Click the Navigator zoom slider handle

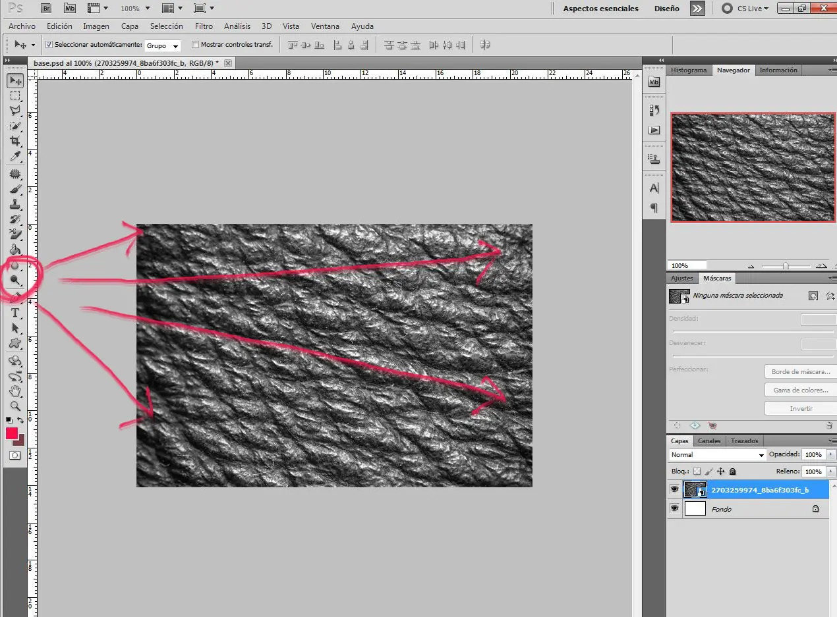pyautogui.click(x=785, y=265)
